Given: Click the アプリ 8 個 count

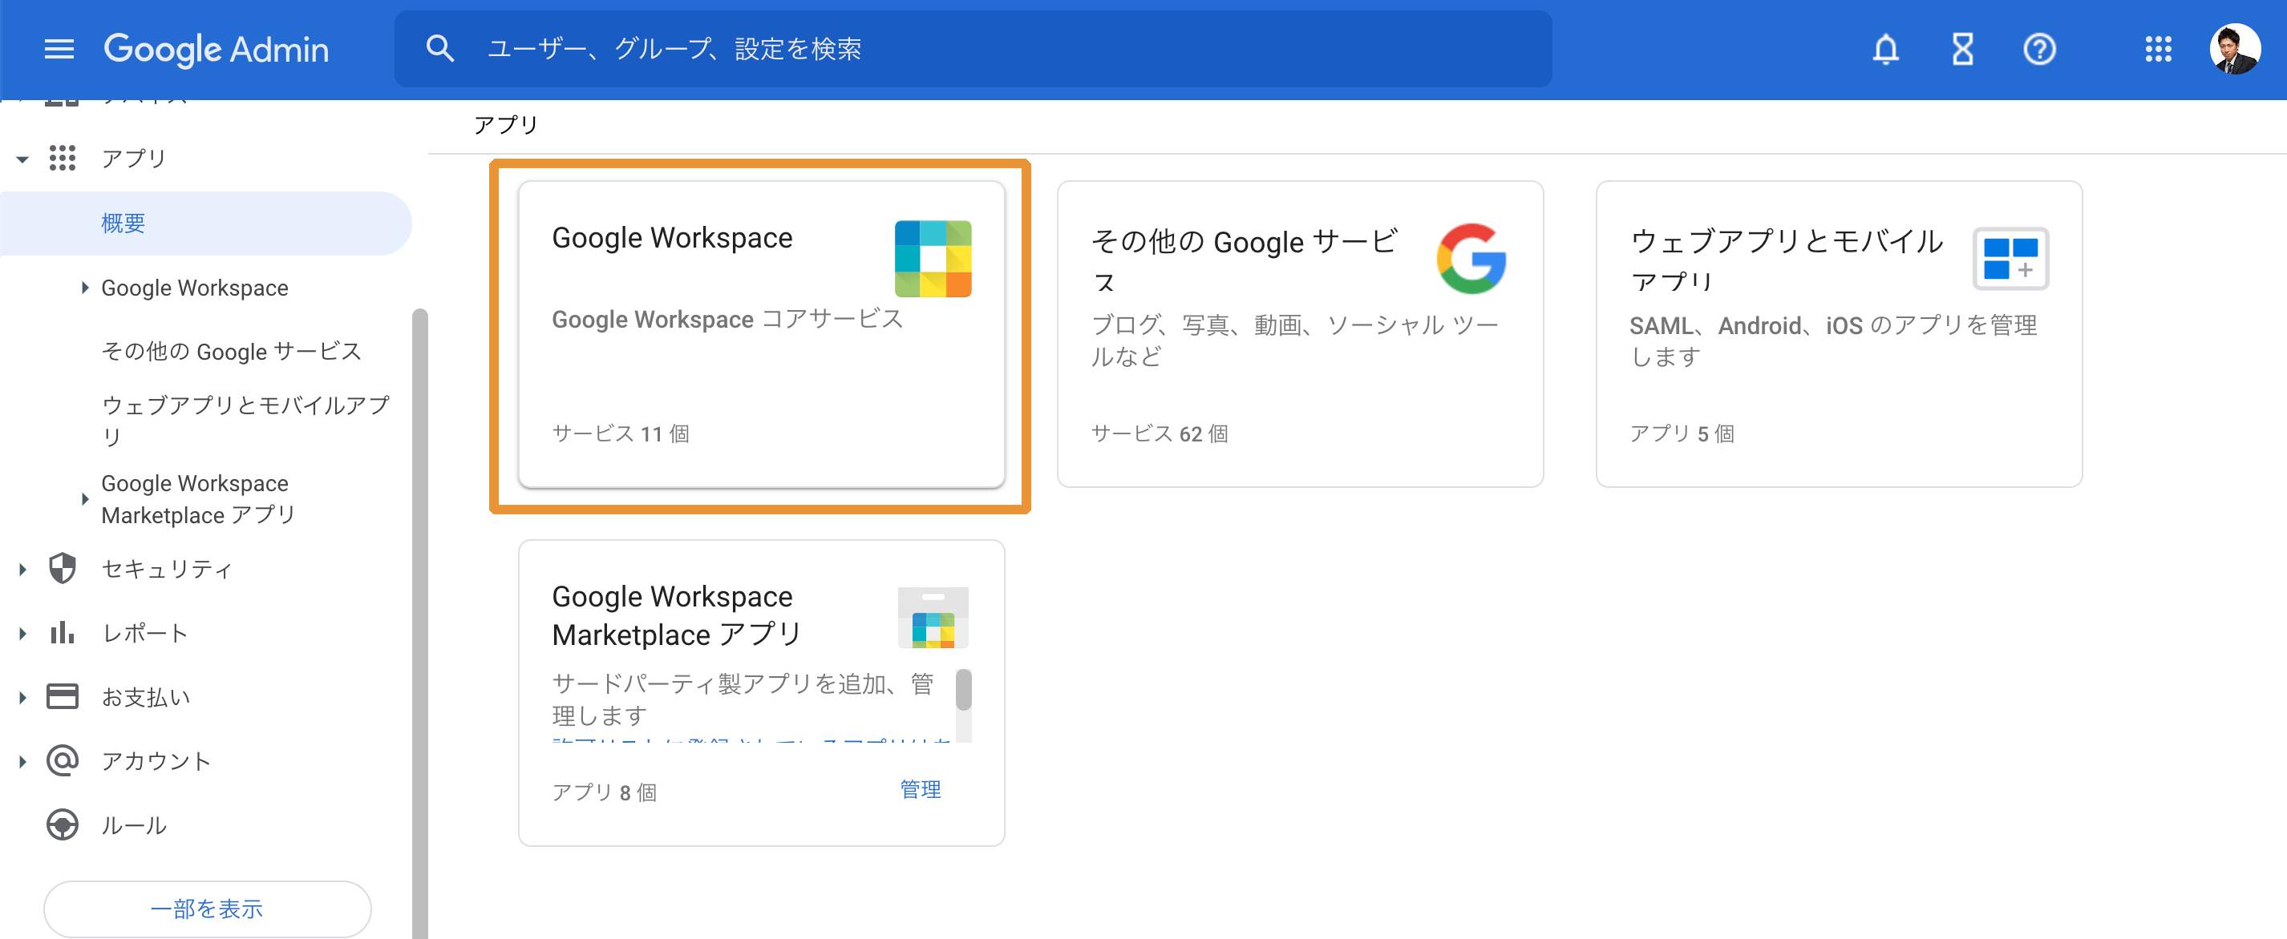Looking at the screenshot, I should tap(605, 792).
